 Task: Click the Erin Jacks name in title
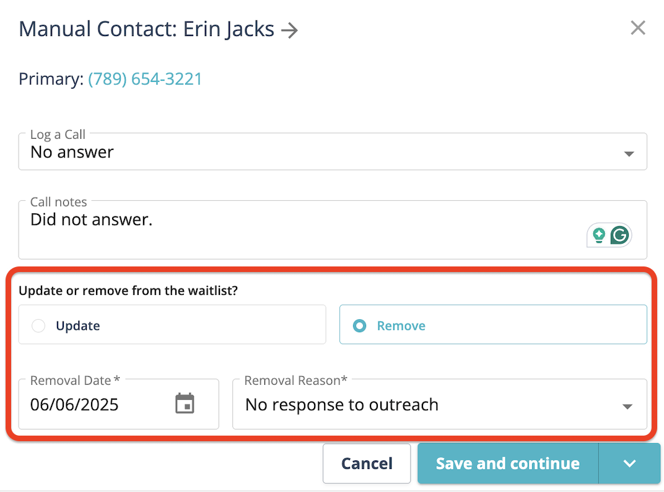(x=229, y=29)
